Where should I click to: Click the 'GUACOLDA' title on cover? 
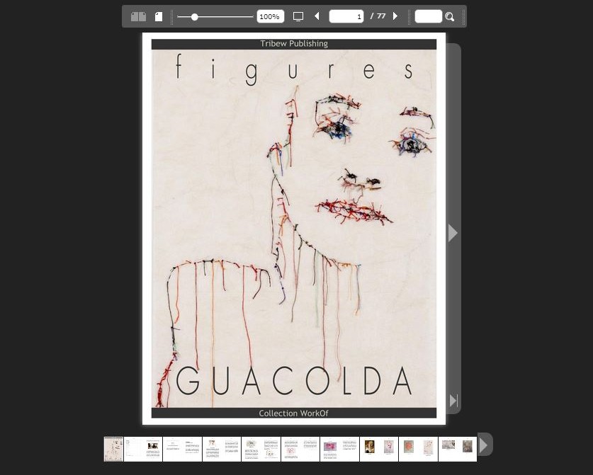click(x=294, y=381)
